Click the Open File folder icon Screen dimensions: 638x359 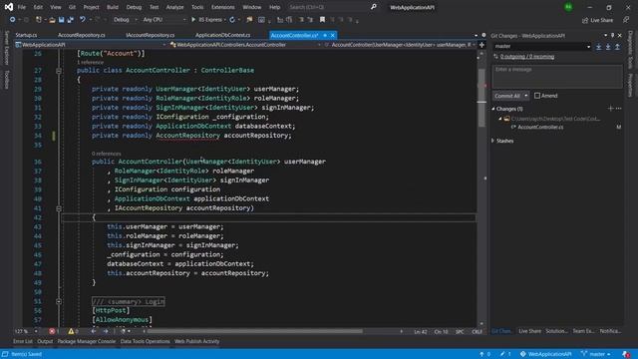click(52, 20)
